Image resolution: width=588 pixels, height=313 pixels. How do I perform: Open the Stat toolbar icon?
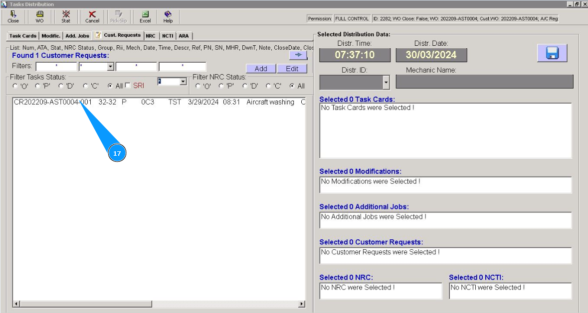pyautogui.click(x=66, y=17)
